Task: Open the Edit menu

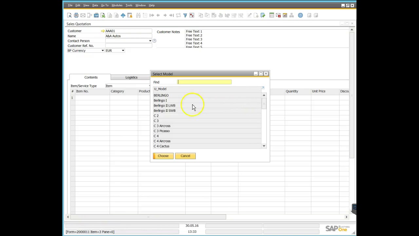Action: coord(78,5)
